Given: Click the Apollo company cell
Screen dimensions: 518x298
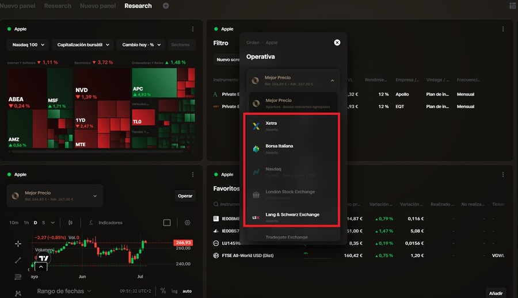Looking at the screenshot, I should click(402, 94).
